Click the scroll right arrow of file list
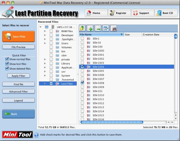The width and height of the screenshot is (180, 141). [172, 122]
